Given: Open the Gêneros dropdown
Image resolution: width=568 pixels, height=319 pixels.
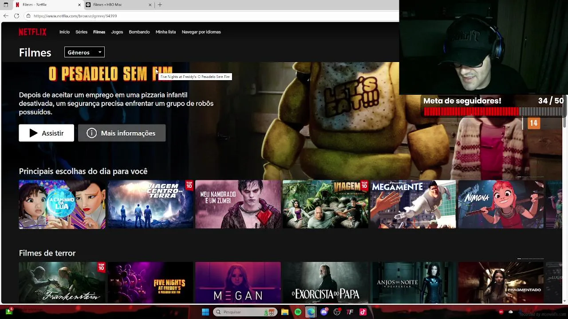Looking at the screenshot, I should point(84,52).
